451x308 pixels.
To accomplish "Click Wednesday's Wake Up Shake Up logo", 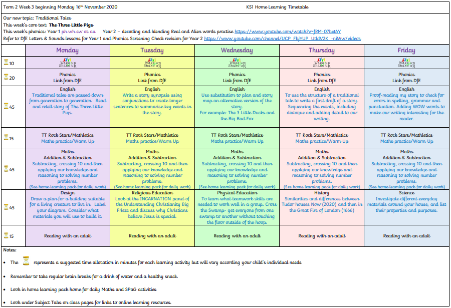I will click(237, 64).
